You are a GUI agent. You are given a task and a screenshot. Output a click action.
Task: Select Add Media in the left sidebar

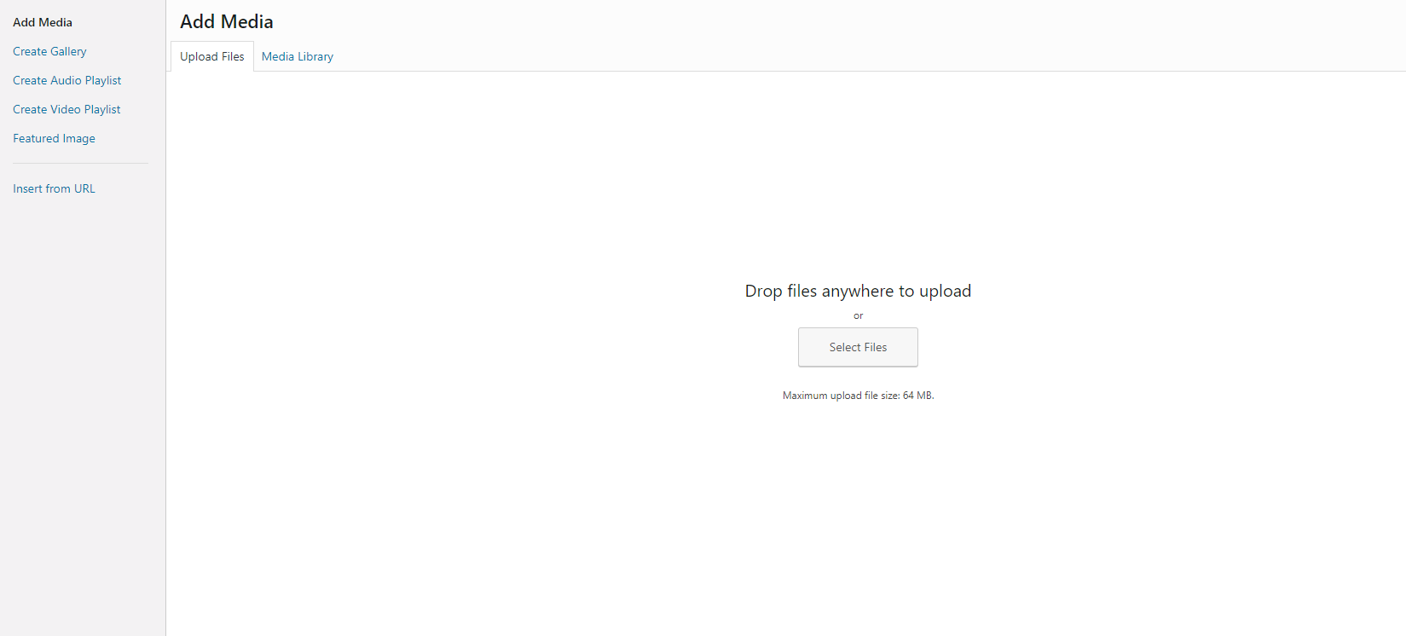coord(43,22)
